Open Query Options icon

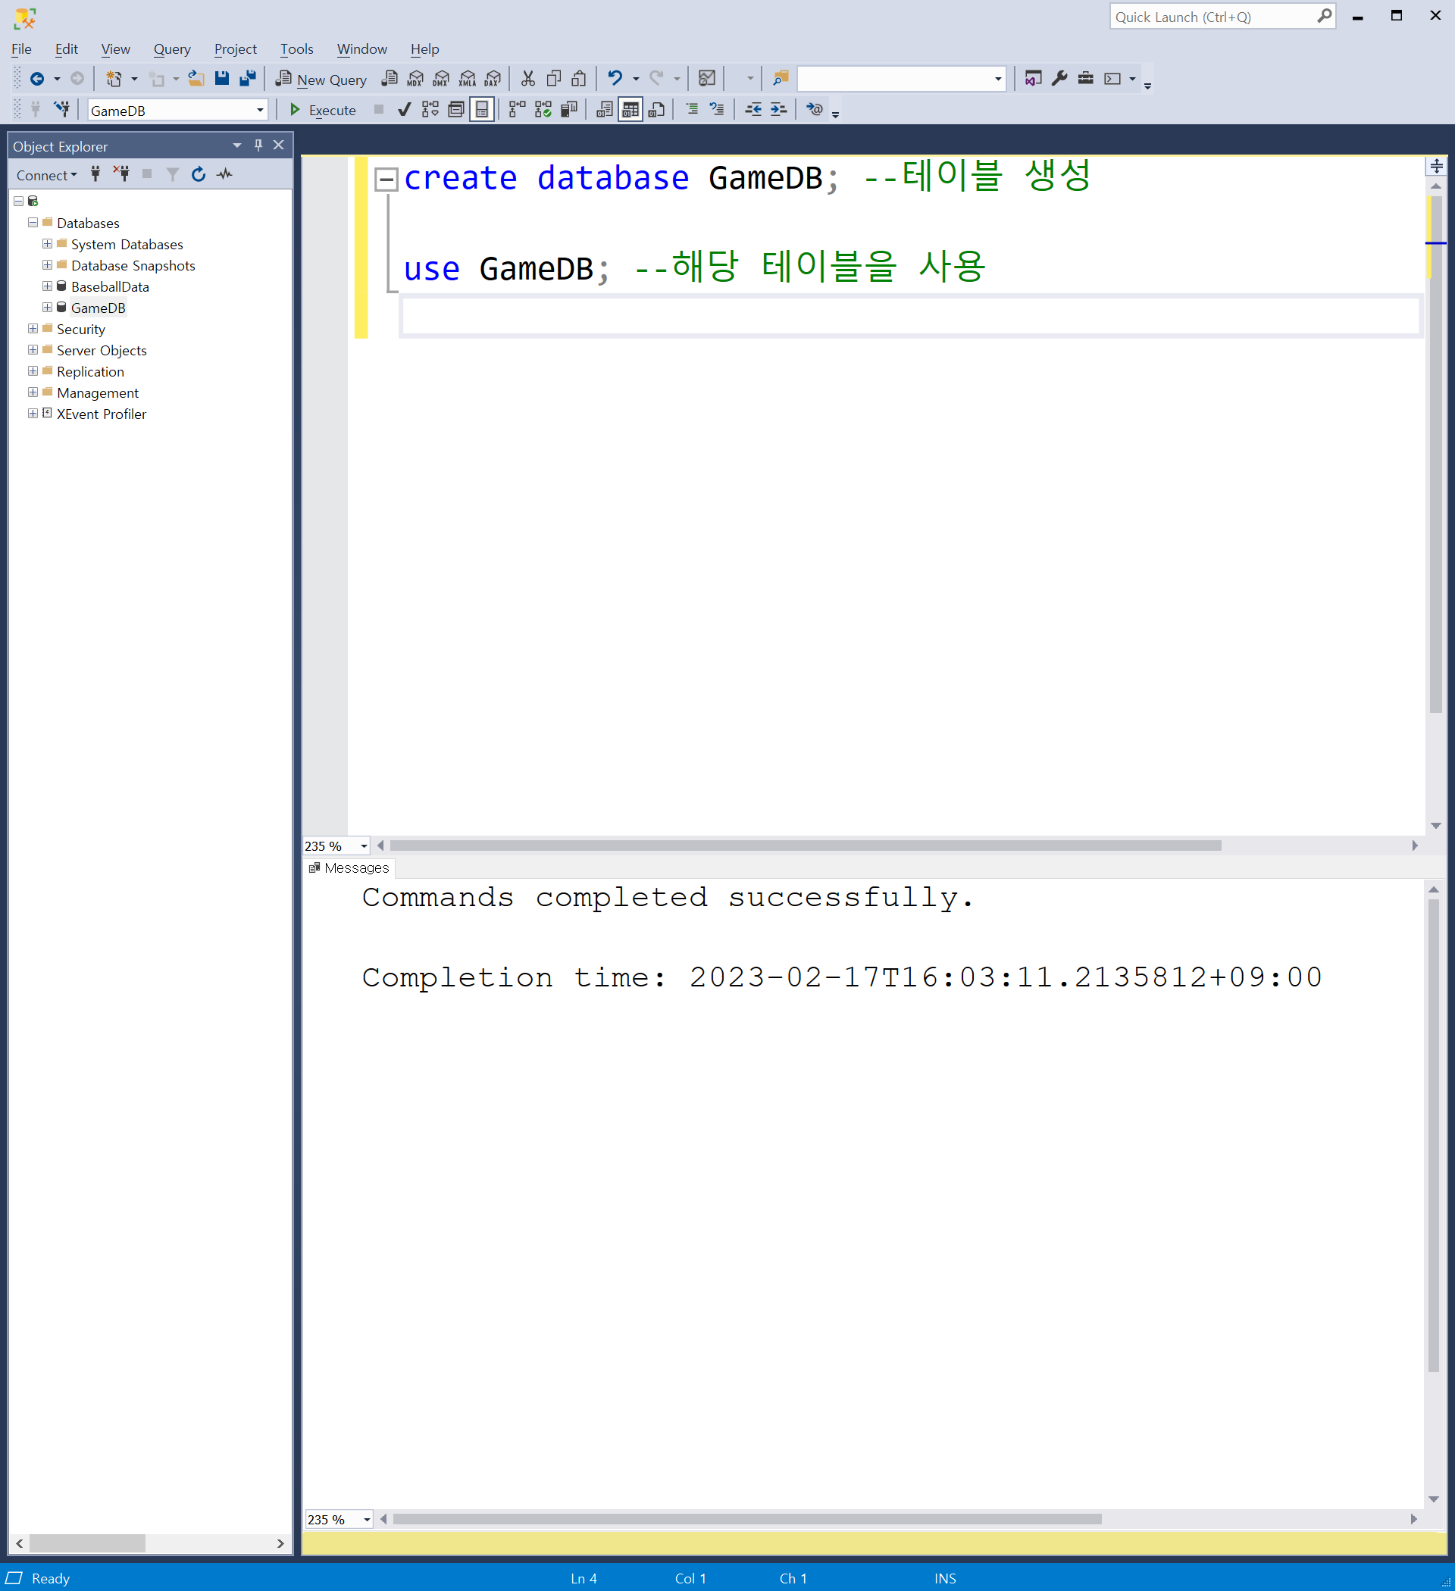(x=456, y=110)
